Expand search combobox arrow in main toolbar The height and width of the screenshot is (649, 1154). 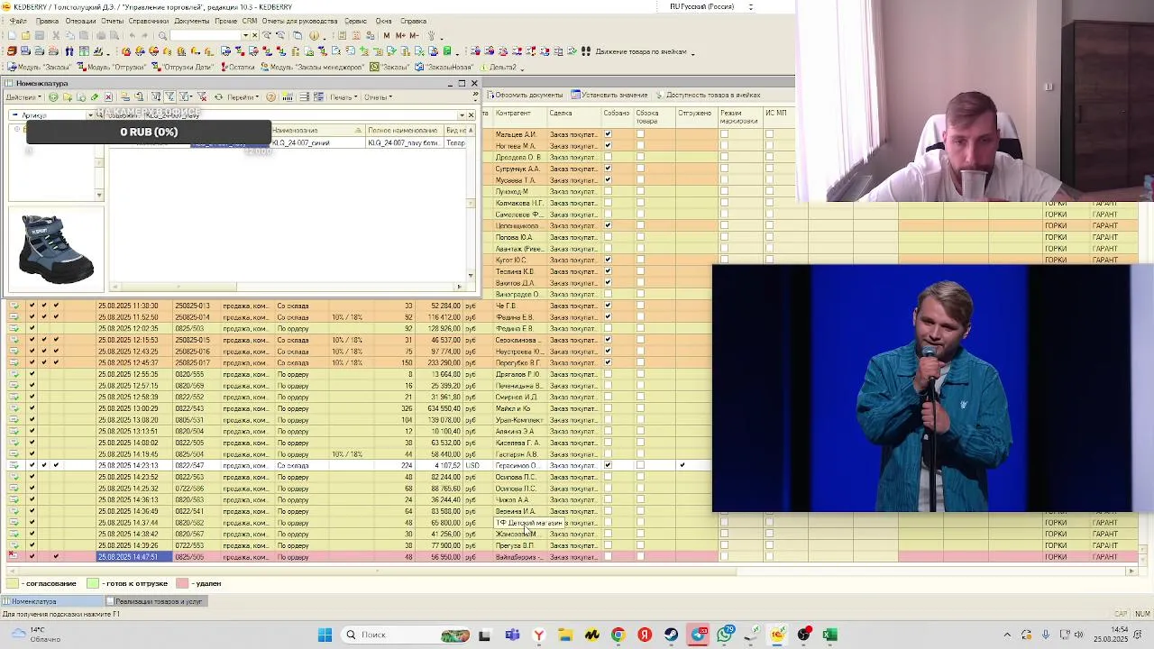[246, 36]
